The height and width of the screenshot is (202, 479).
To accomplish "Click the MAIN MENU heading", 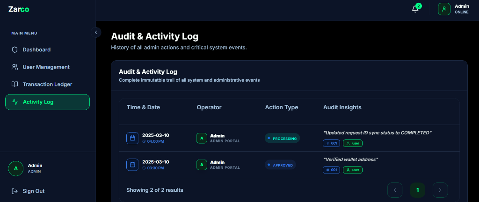I will click(24, 33).
